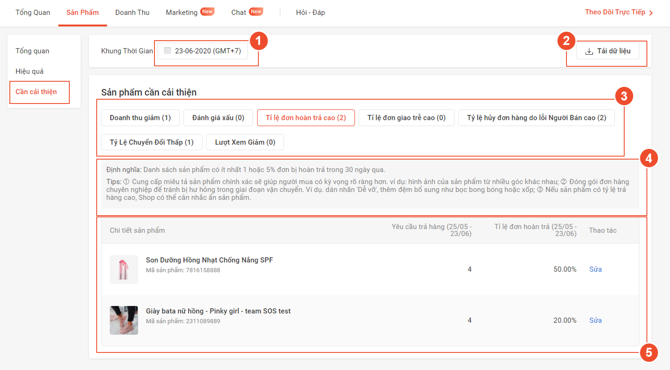
Task: Click the download icon beside Tải dữ liệu
Action: 589,51
